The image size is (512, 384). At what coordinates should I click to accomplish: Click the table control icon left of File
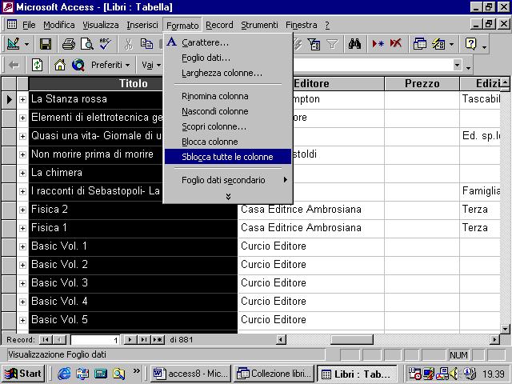(12, 25)
